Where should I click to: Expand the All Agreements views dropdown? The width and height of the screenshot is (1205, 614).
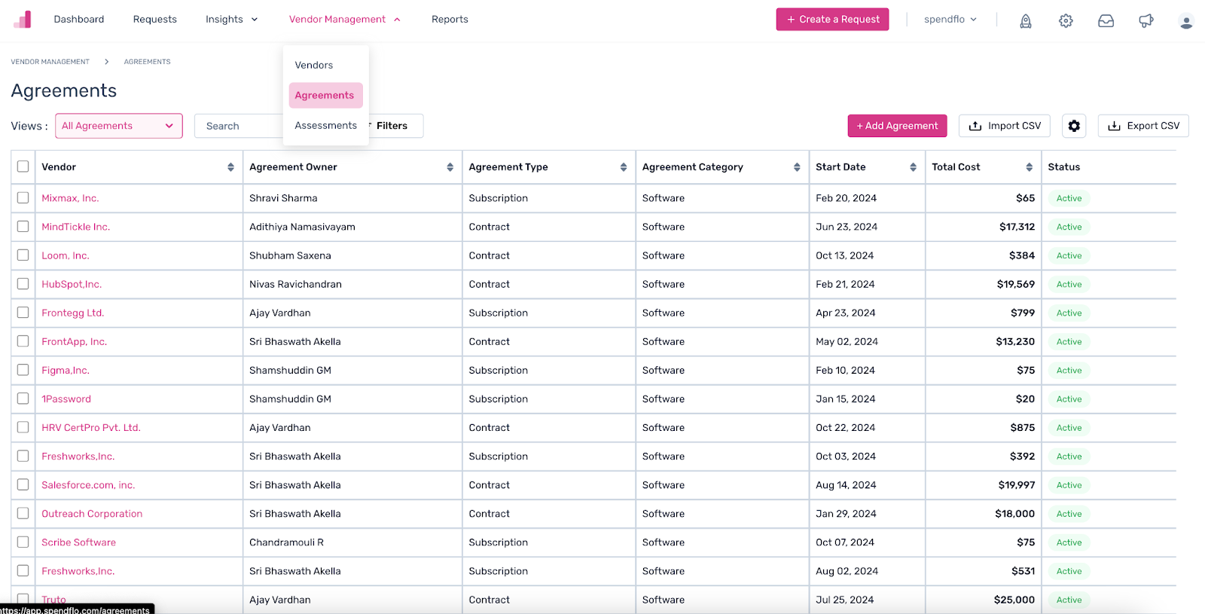point(119,126)
